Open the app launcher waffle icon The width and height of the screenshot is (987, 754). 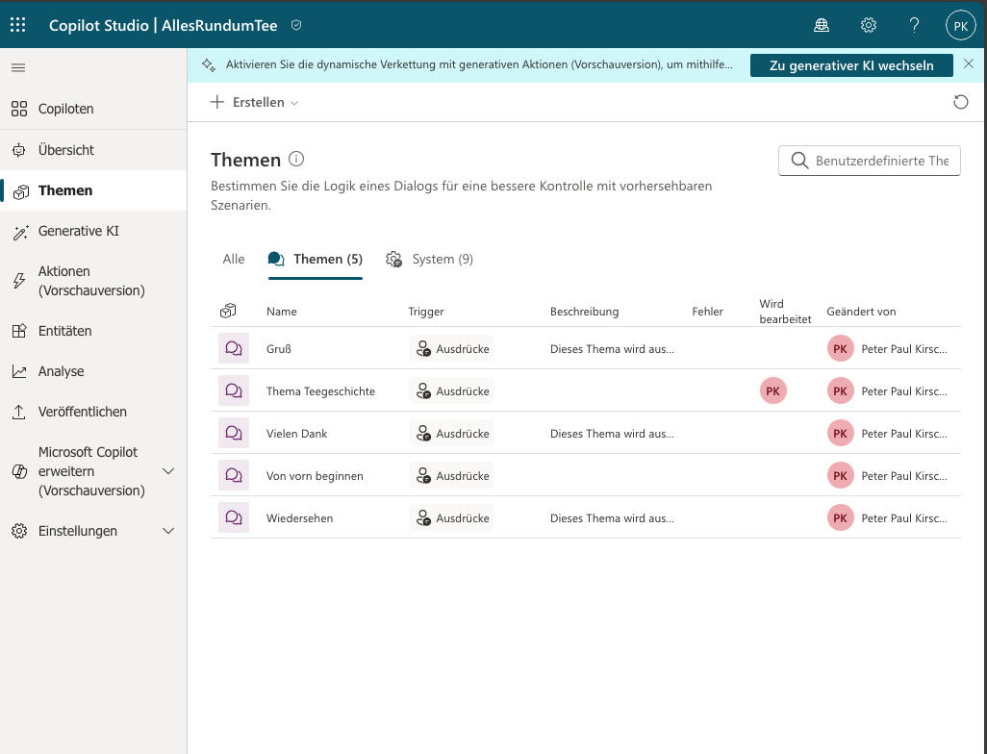click(x=18, y=25)
